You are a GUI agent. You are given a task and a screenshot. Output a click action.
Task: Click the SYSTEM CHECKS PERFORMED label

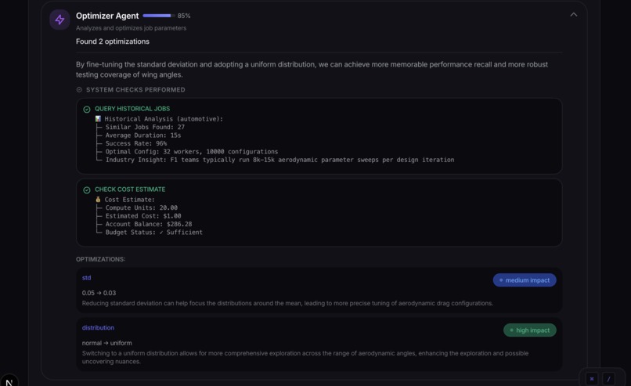(x=135, y=90)
